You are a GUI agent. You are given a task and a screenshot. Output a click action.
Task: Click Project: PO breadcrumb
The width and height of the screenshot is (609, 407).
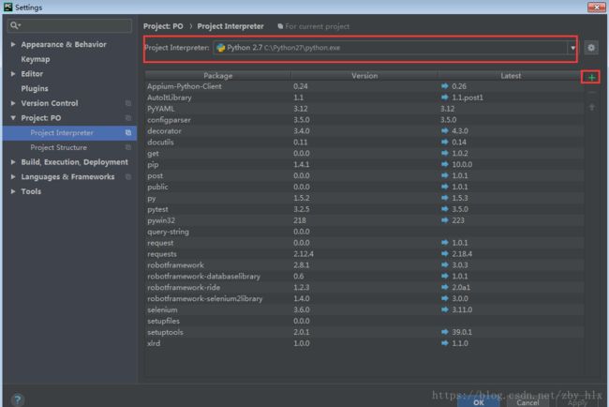coord(163,26)
